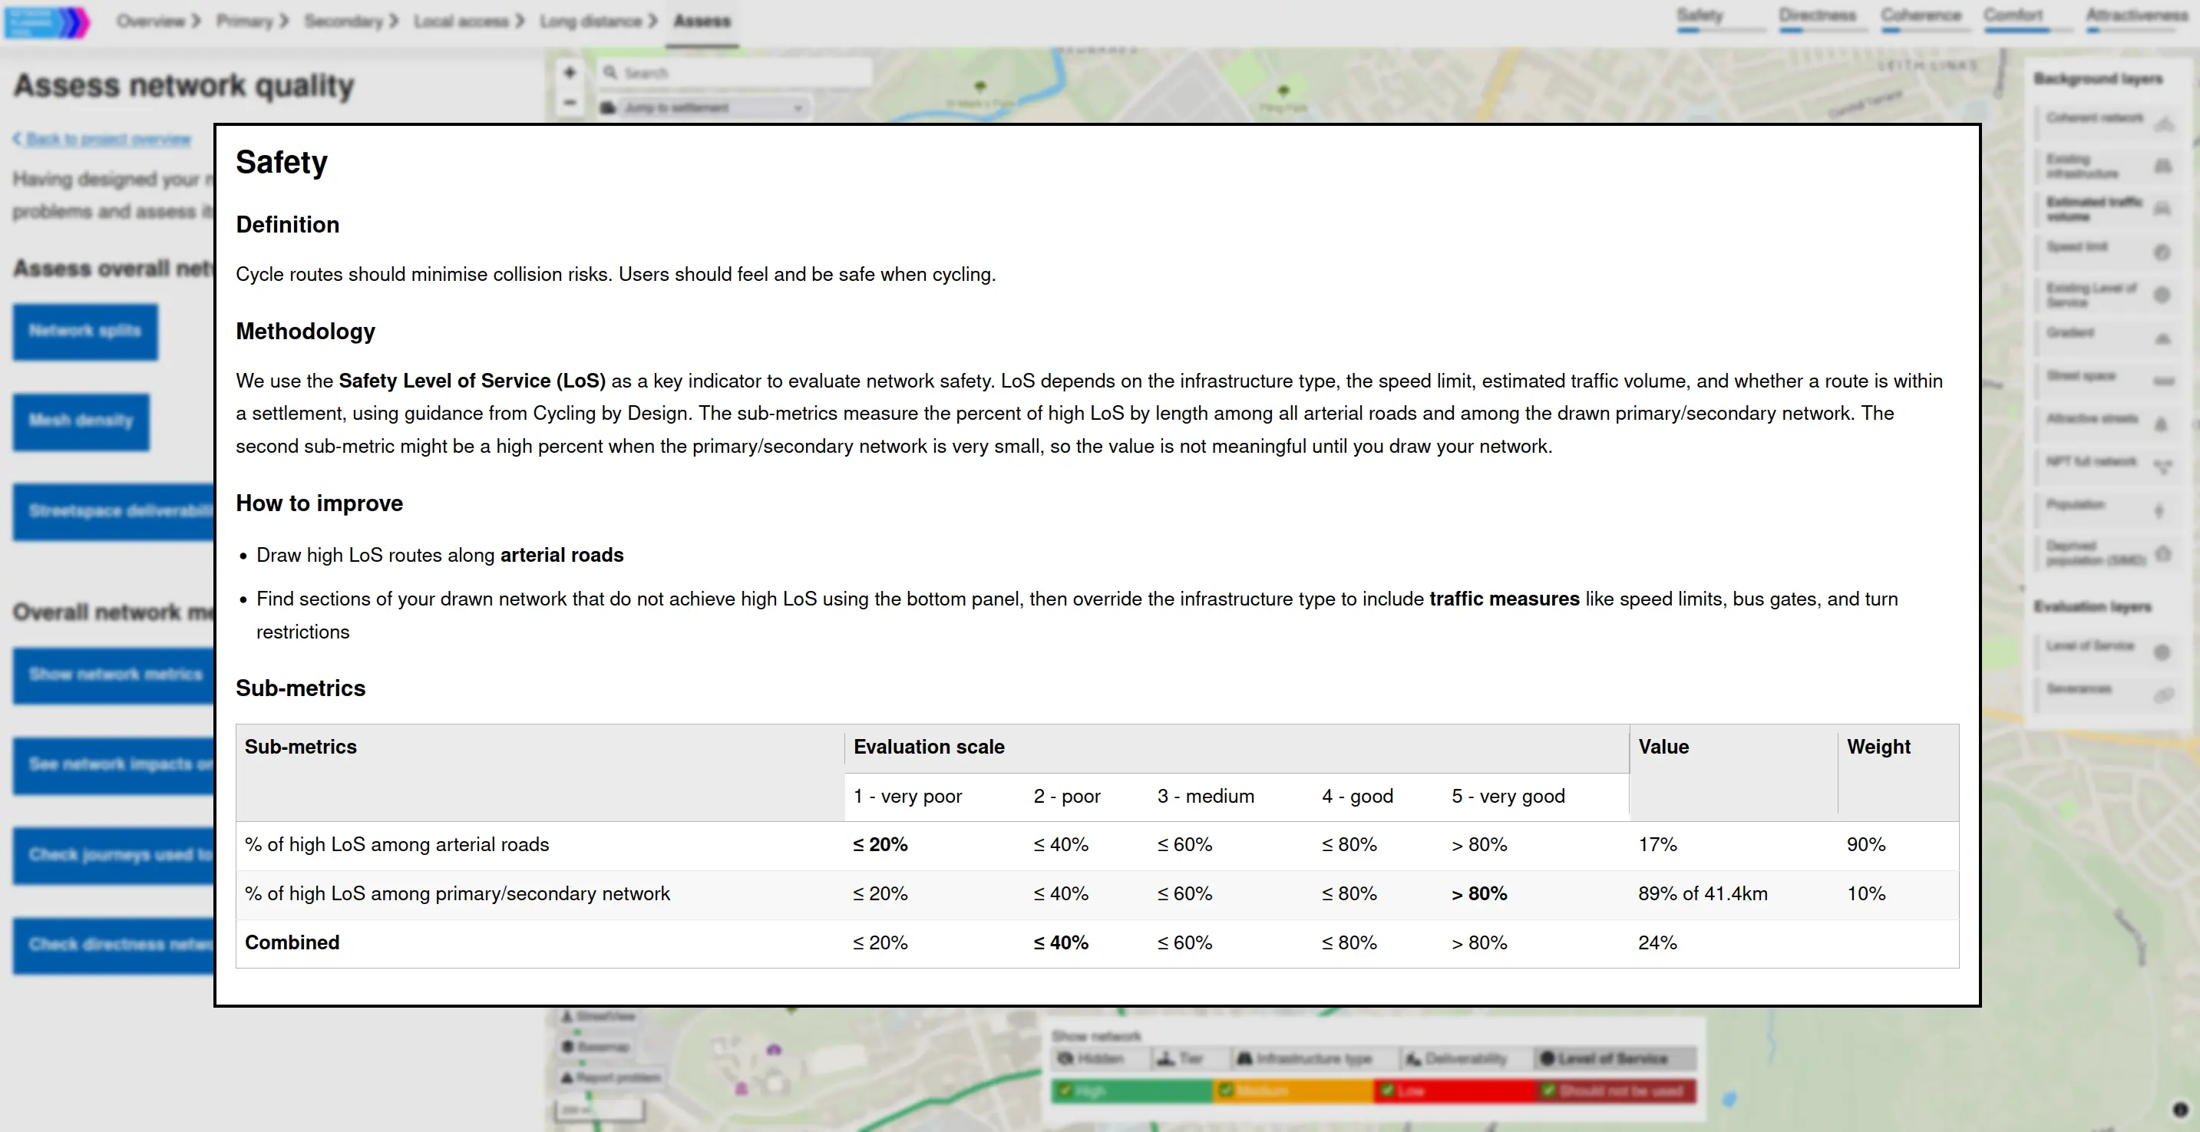Viewport: 2200px width, 1132px height.
Task: Click the NPT full network layer icon
Action: click(x=2162, y=466)
